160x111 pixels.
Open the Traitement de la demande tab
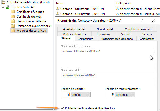(x=117, y=39)
